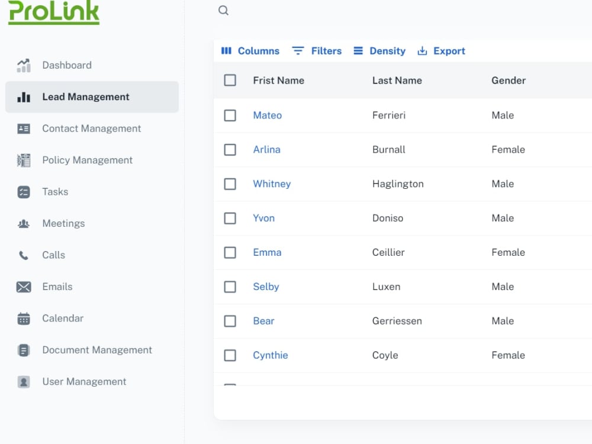Open Document Management label
This screenshot has height=444, width=592.
click(97, 350)
